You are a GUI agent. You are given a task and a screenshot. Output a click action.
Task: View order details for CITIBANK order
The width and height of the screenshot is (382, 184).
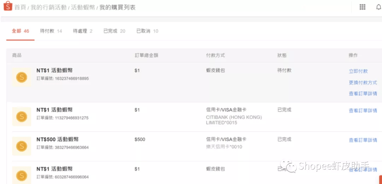(x=363, y=110)
